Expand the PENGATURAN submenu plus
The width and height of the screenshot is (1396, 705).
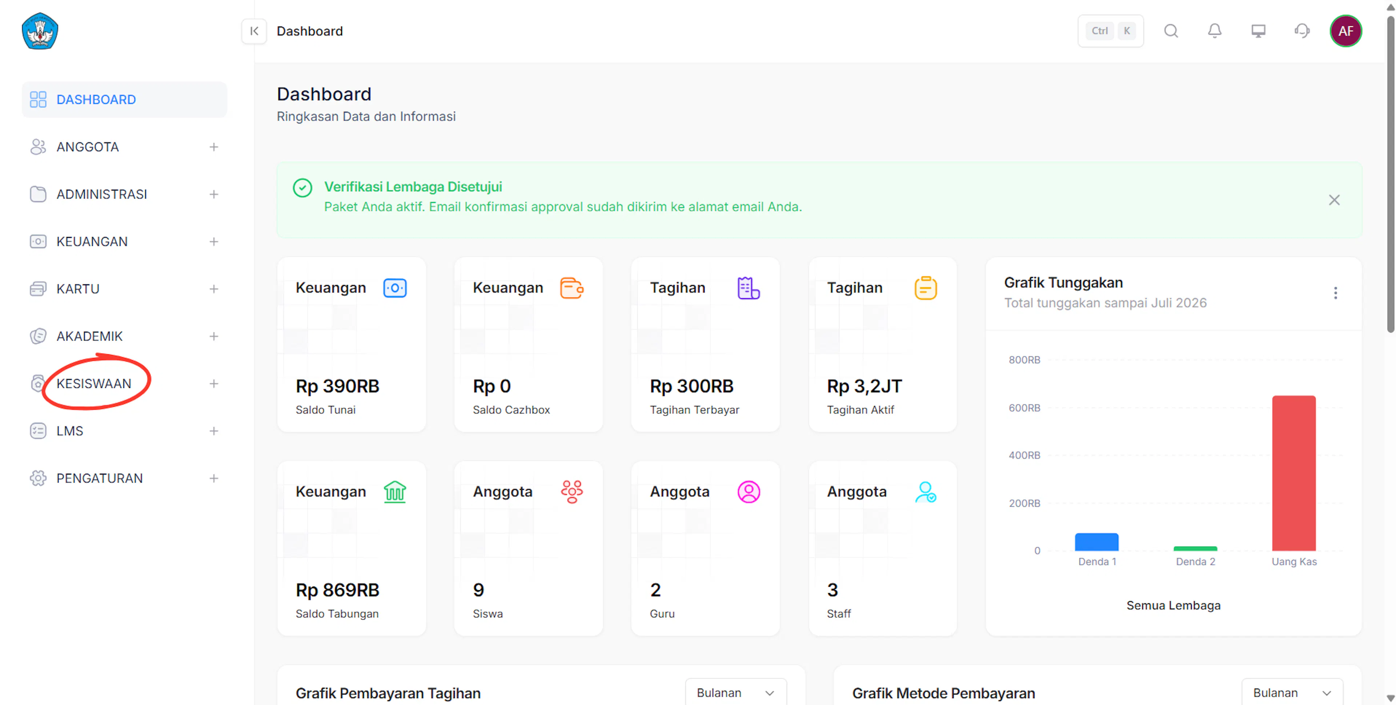tap(214, 478)
